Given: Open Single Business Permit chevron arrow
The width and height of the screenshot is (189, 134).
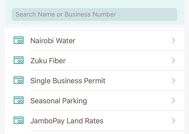Looking at the screenshot, I should coord(173,80).
